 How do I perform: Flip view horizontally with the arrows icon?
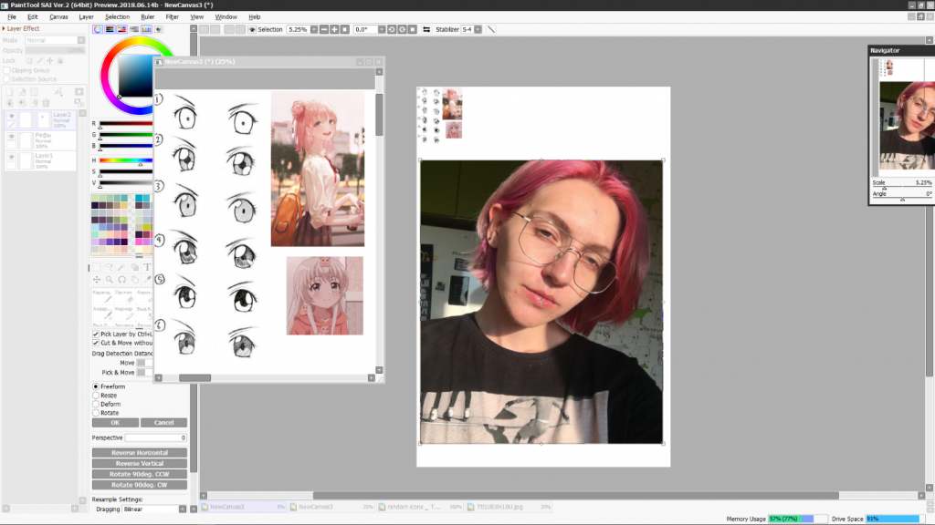(426, 29)
